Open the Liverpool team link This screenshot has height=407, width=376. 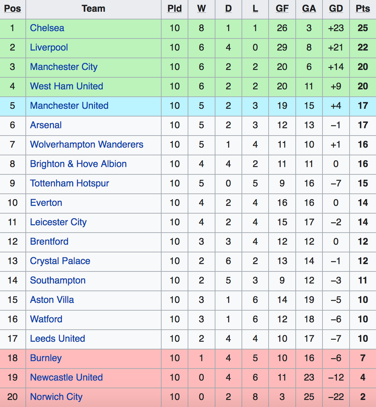coord(49,48)
